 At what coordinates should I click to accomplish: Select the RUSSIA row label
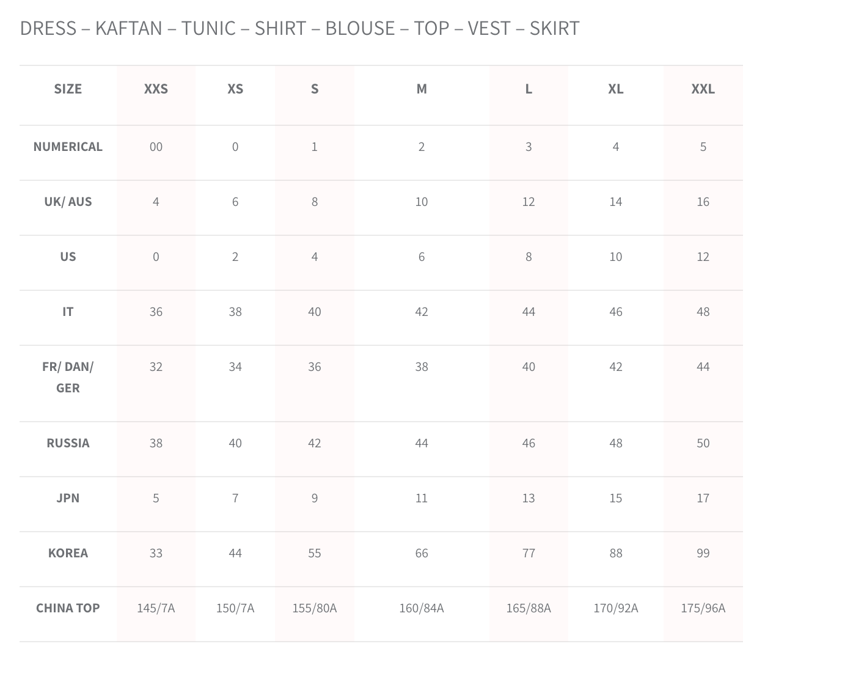pyautogui.click(x=68, y=443)
